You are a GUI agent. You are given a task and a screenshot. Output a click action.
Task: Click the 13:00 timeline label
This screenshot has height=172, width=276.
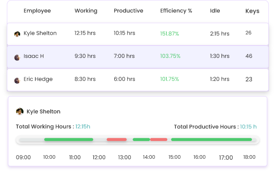click(x=124, y=157)
